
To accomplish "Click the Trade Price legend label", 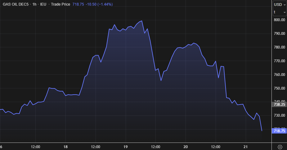I will [61, 5].
